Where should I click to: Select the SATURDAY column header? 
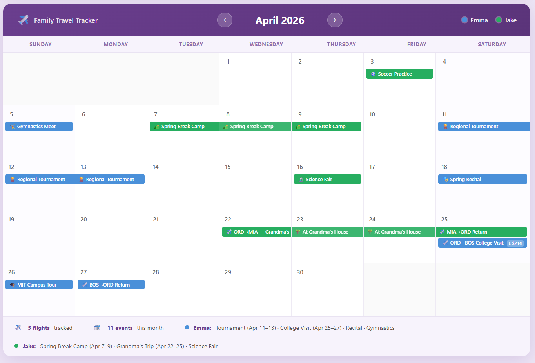492,44
